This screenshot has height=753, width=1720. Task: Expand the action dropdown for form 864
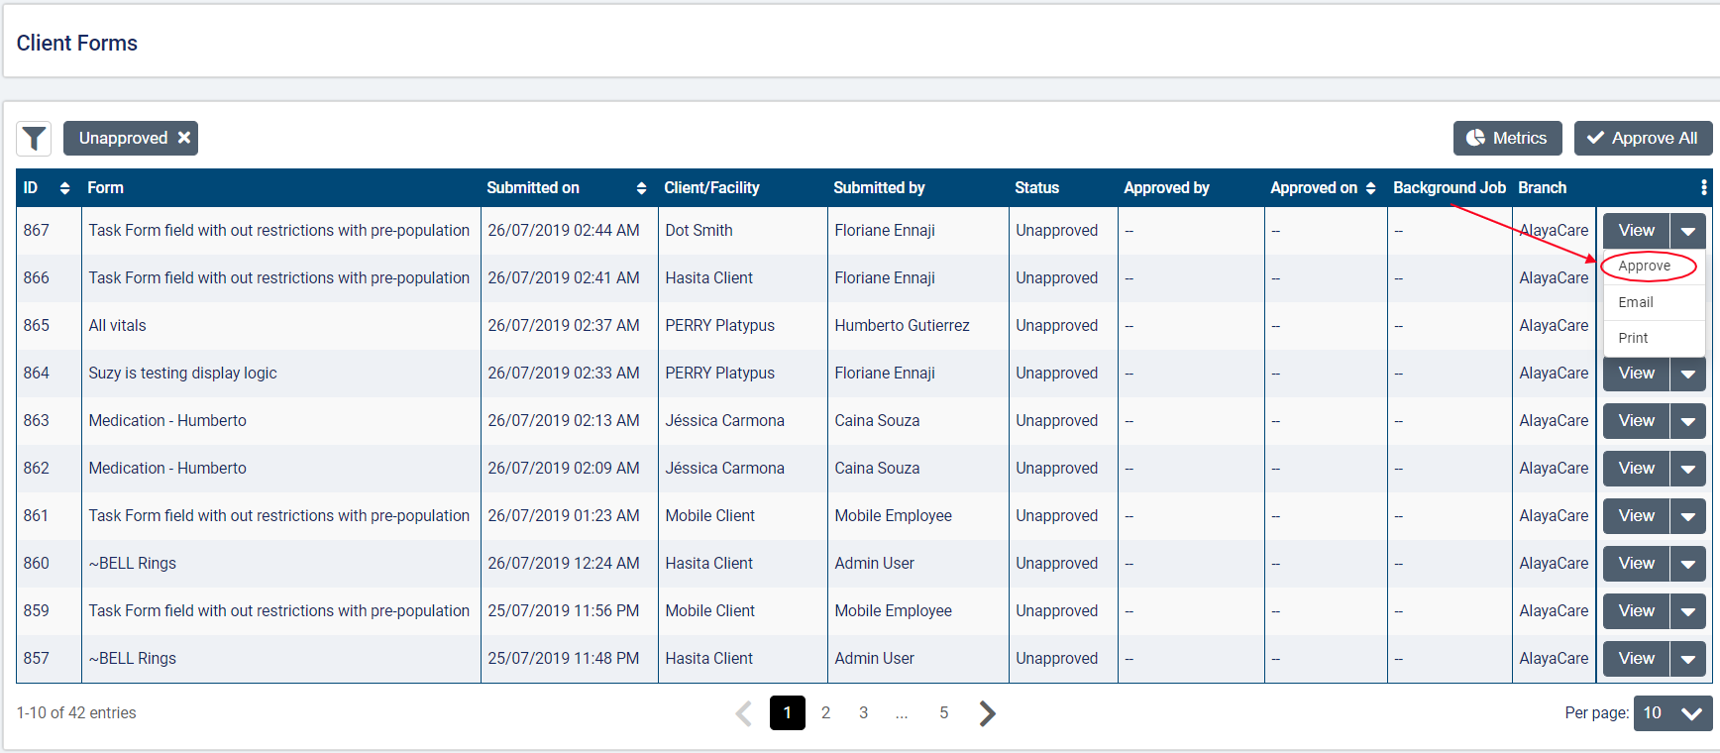point(1687,374)
